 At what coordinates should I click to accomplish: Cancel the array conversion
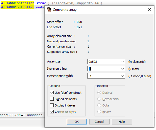pos(99,122)
